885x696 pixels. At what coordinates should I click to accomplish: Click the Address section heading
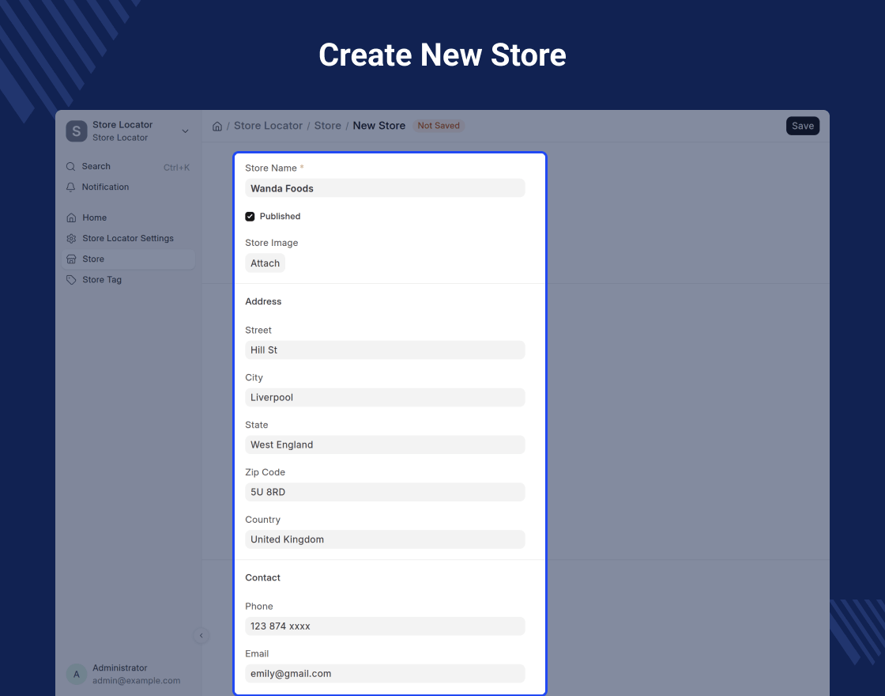tap(264, 301)
